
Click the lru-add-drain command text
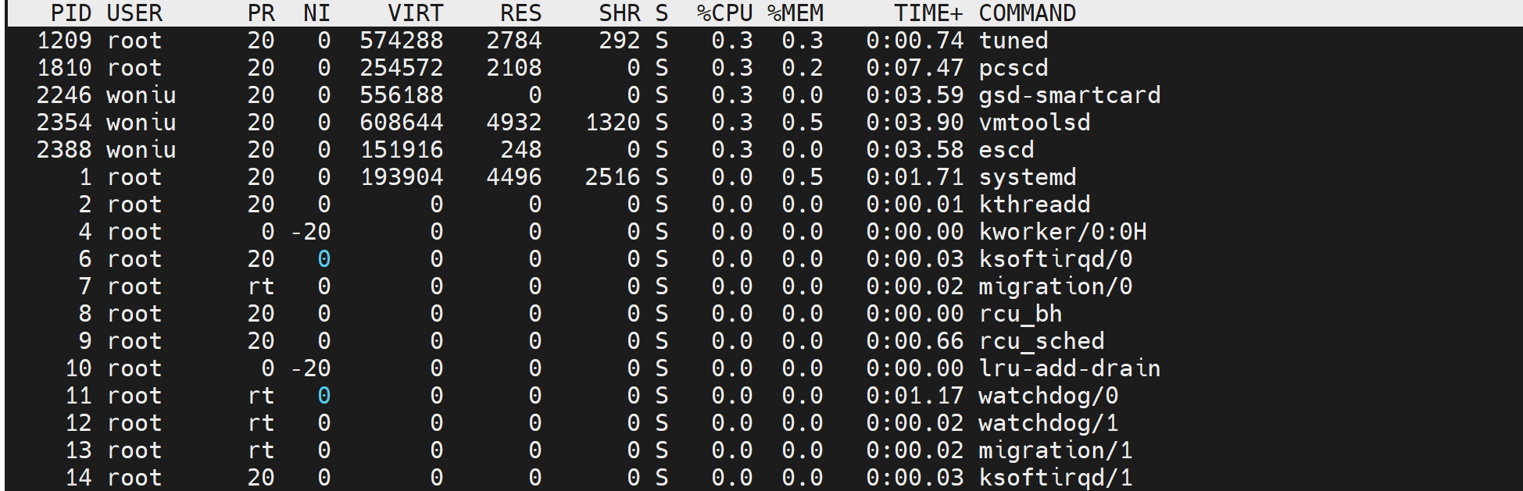[1069, 368]
